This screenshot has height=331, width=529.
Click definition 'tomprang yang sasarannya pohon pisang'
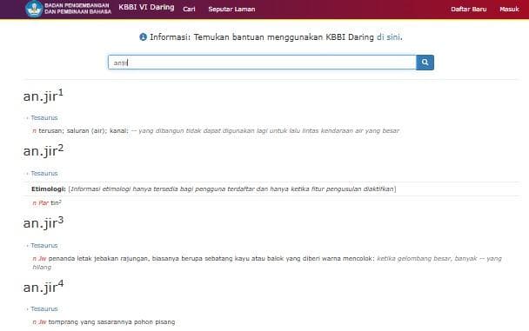(x=111, y=322)
